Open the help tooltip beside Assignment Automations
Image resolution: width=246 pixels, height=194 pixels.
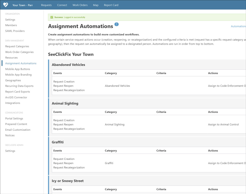(117, 24)
